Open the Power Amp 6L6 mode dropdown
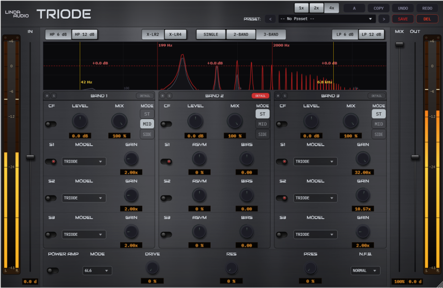The image size is (443, 288). pos(97,271)
